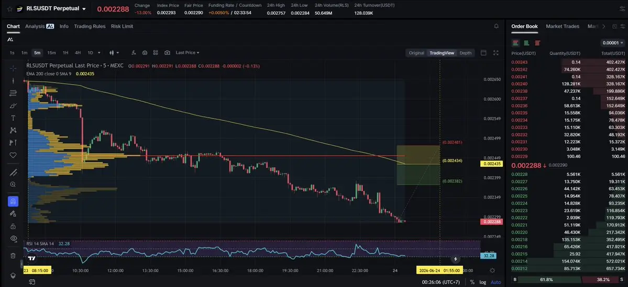Open timezone selector 00:26:06 (UTC+7)
628x287 pixels.
[441, 282]
